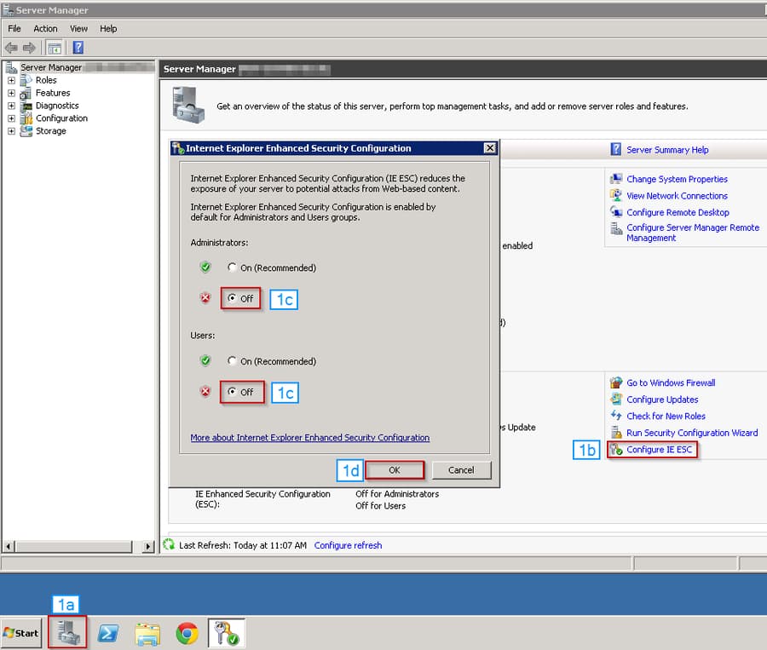Click the back navigation arrow icon
767x650 pixels.
10,47
